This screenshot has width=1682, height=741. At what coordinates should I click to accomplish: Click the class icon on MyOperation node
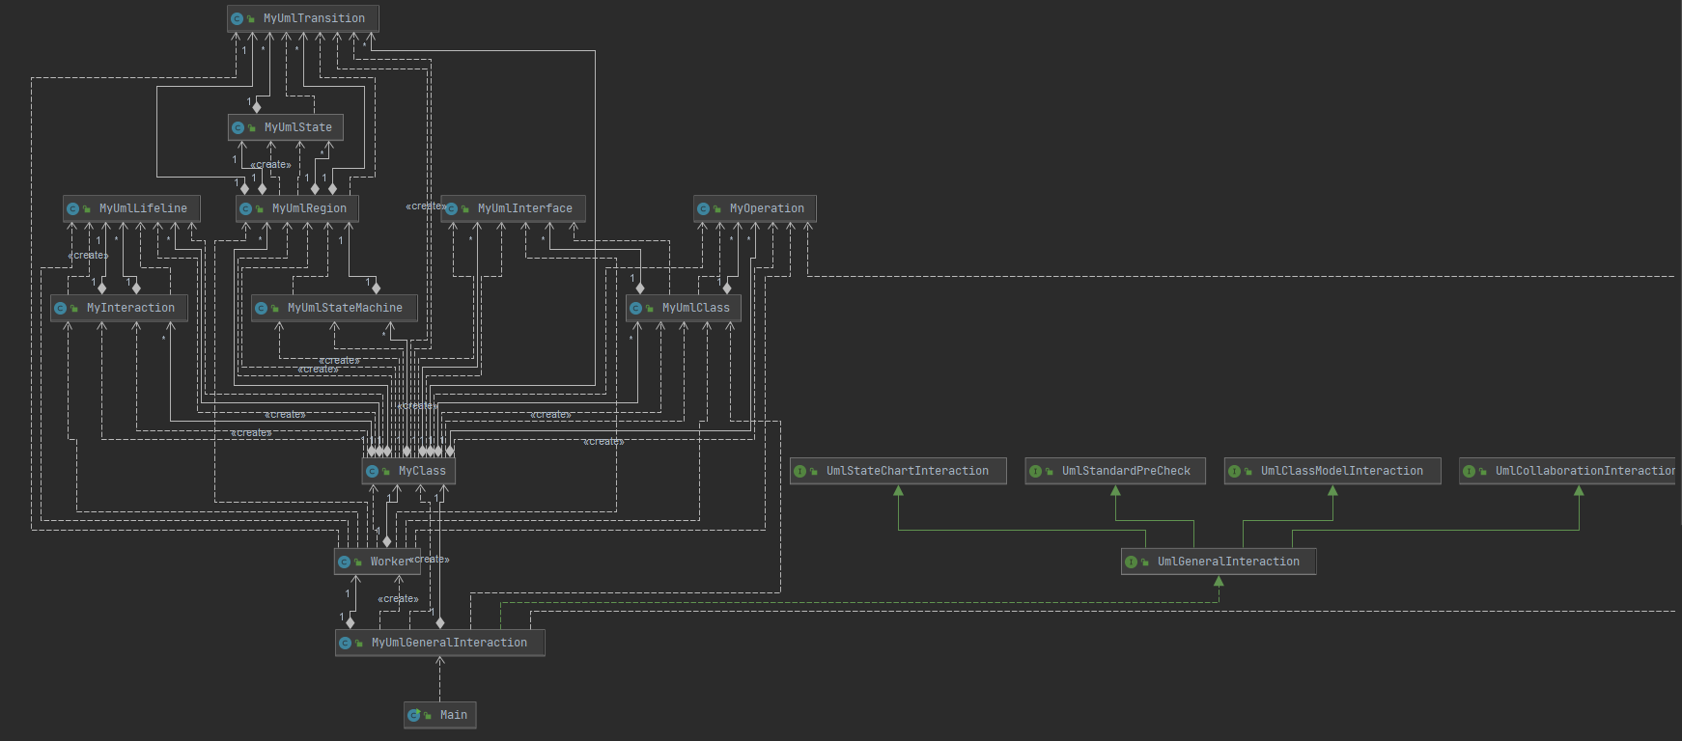click(x=703, y=208)
